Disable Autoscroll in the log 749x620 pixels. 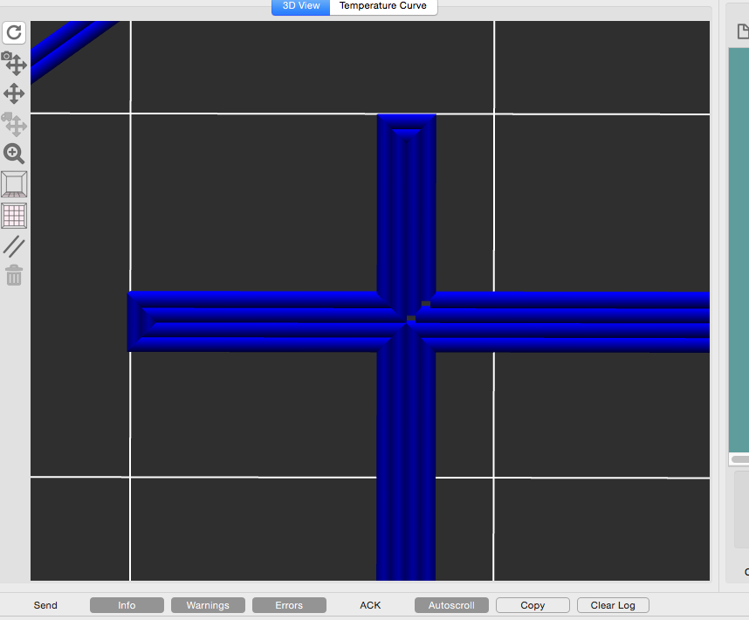[x=451, y=605]
